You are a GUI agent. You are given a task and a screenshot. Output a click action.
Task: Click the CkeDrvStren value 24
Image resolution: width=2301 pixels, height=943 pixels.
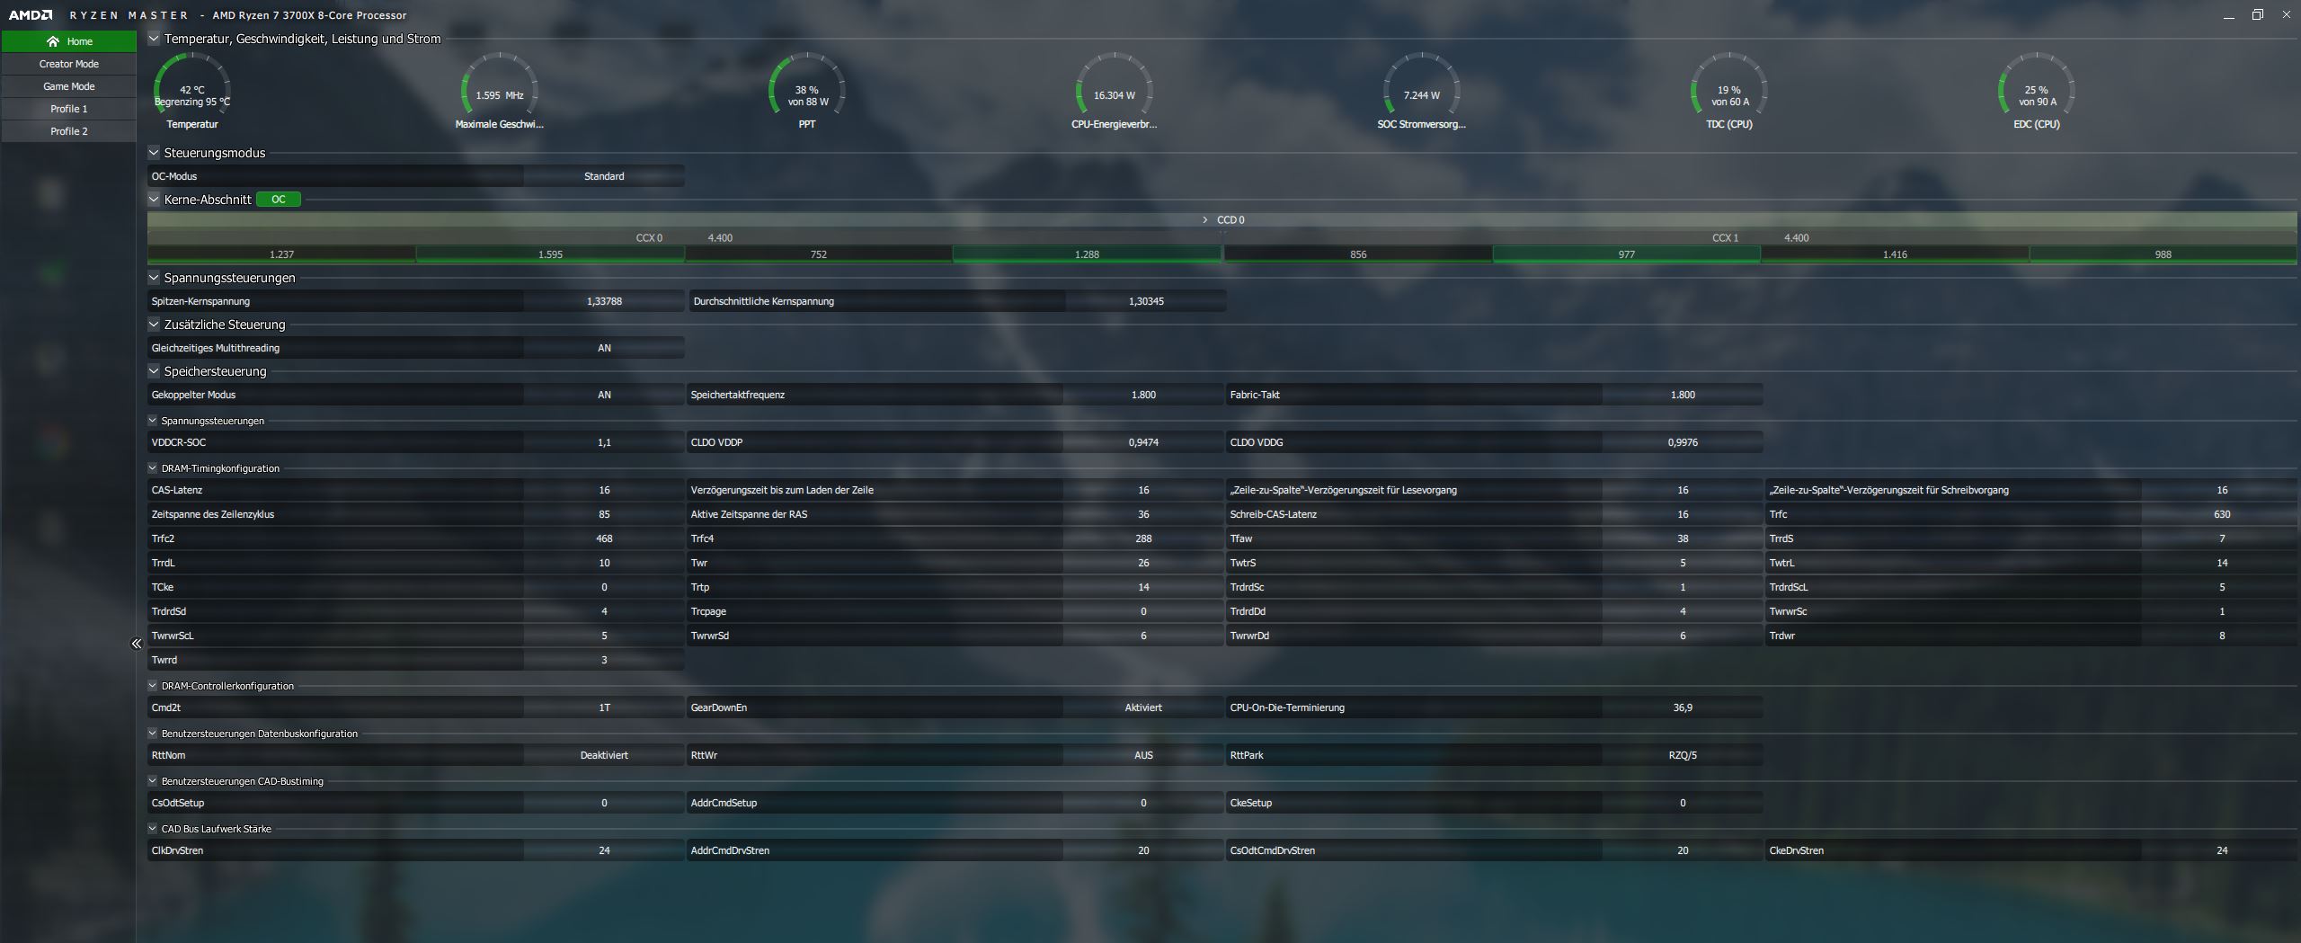[2222, 850]
